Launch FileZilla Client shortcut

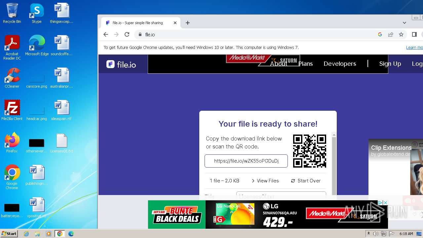tap(12, 110)
